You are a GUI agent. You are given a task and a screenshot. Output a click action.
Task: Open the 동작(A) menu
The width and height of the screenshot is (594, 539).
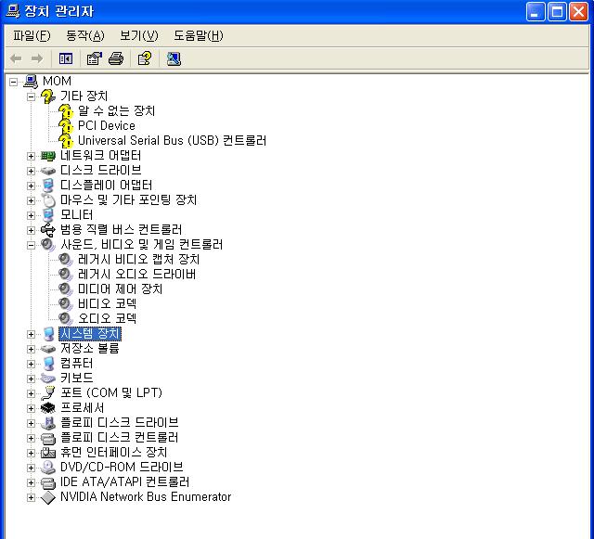(x=84, y=35)
